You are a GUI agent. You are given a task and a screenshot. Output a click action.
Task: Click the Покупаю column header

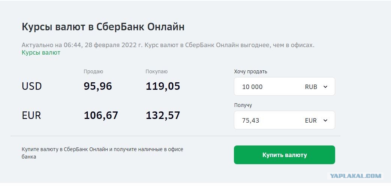point(157,71)
